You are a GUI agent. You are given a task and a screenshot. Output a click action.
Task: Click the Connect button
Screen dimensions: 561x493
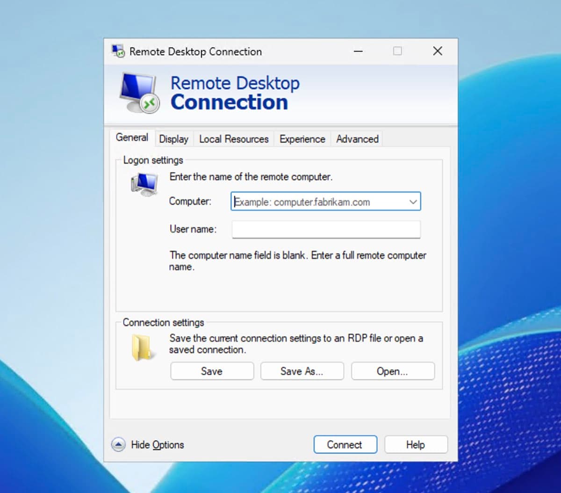pyautogui.click(x=345, y=444)
